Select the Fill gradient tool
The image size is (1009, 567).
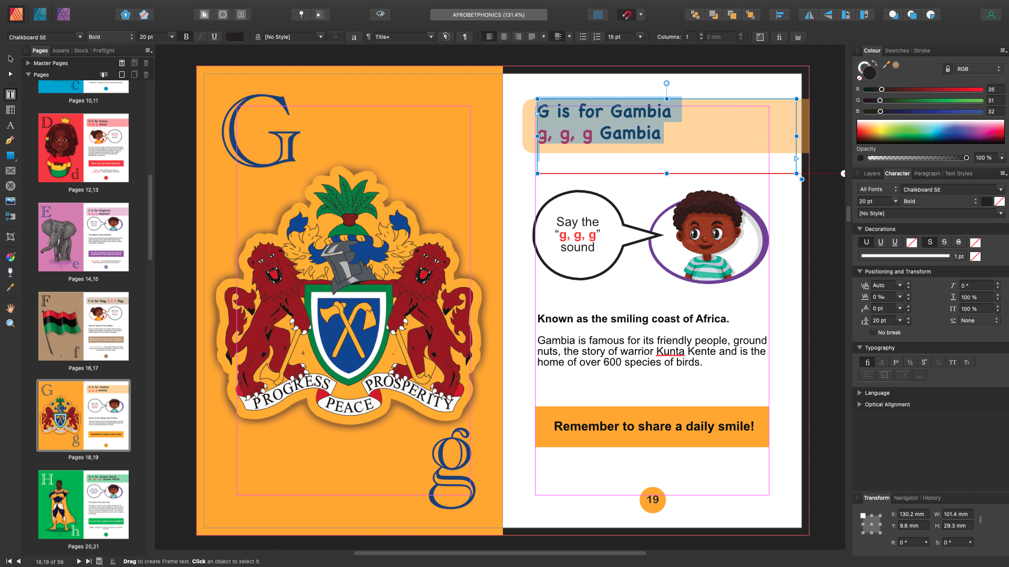pos(11,257)
